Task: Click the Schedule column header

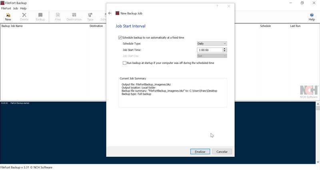Action: point(265,26)
